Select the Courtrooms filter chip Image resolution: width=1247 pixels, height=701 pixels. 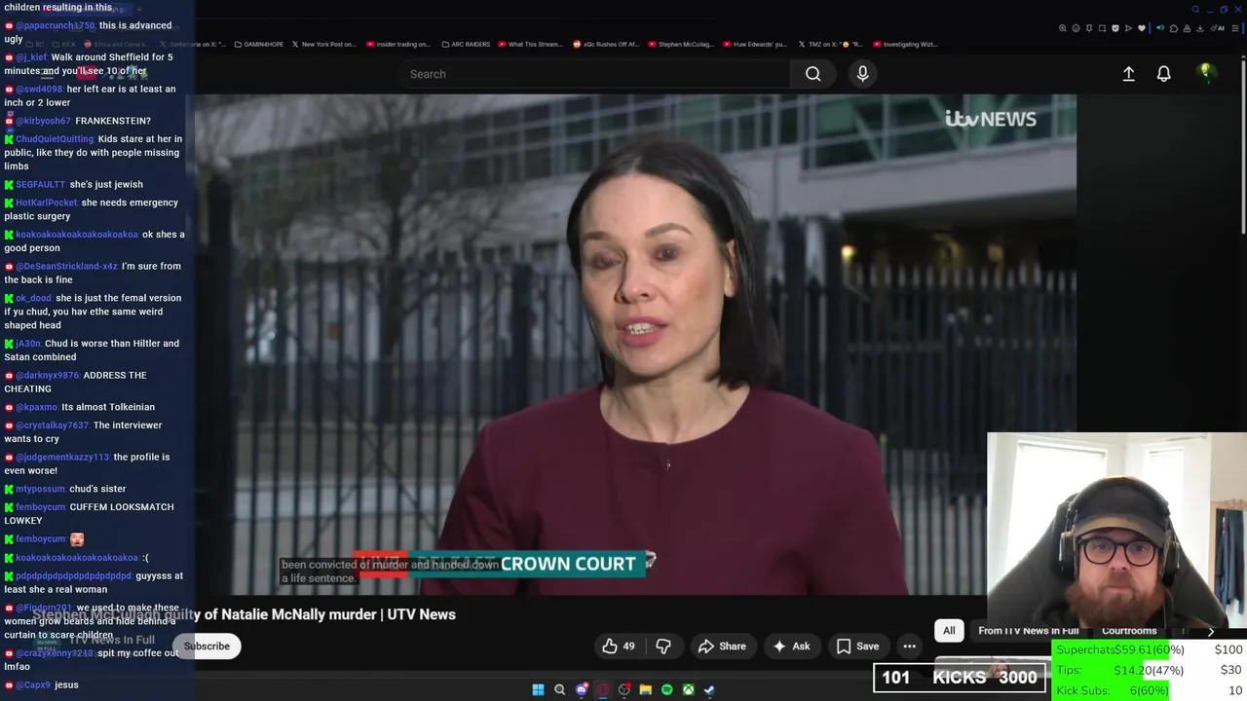click(1129, 631)
